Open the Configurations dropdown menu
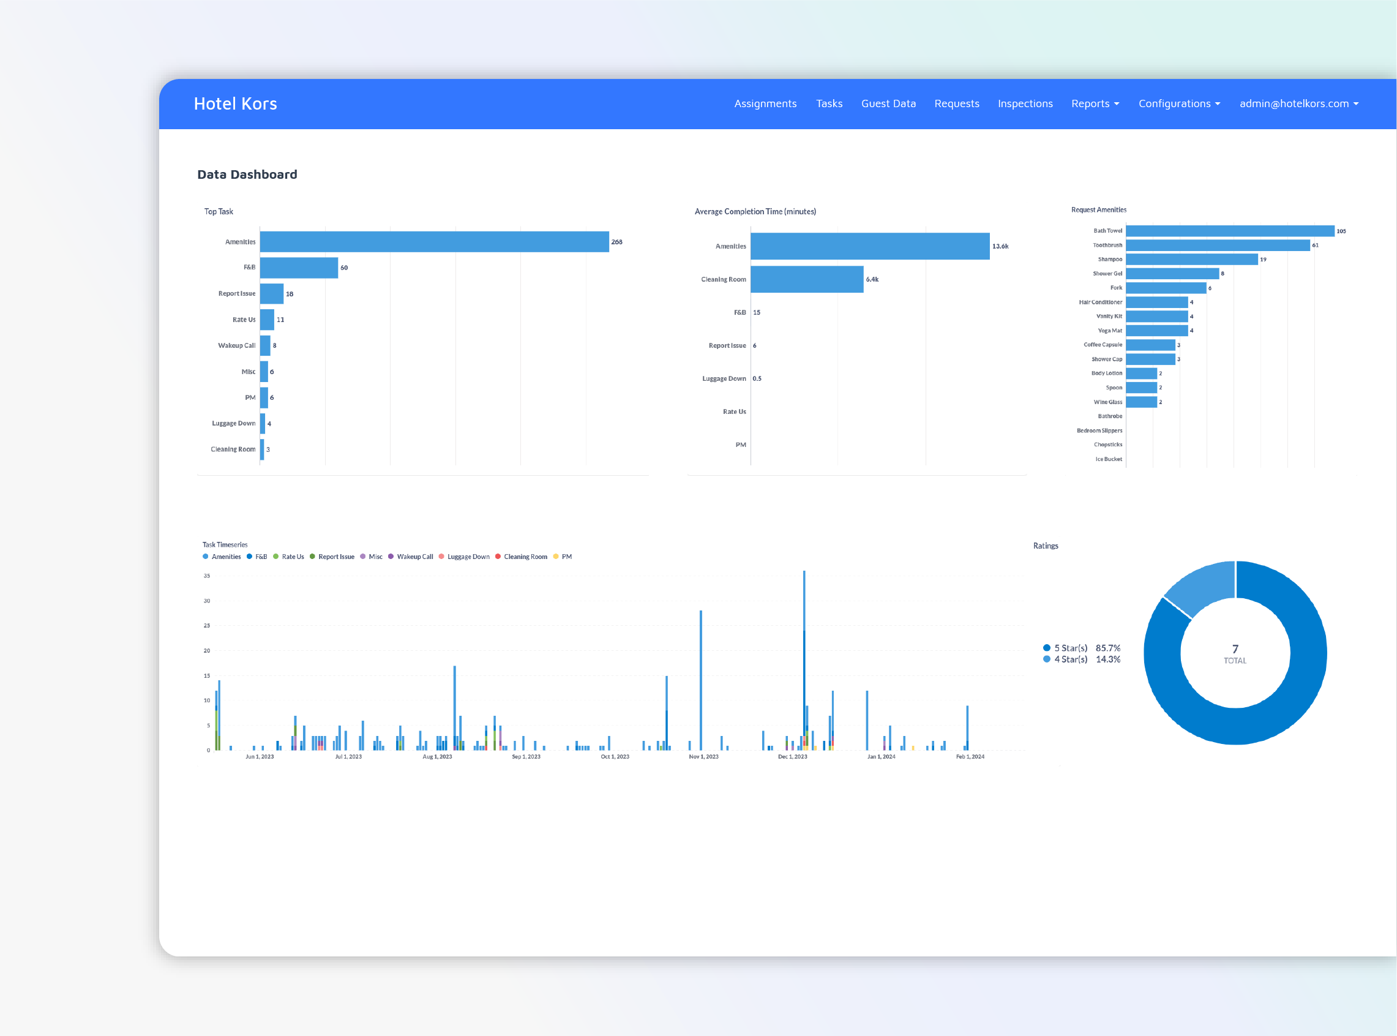 coord(1180,103)
